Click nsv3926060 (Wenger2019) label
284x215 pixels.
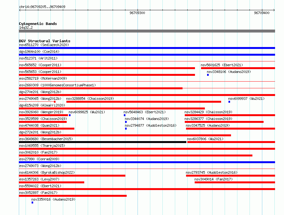tap(41, 112)
